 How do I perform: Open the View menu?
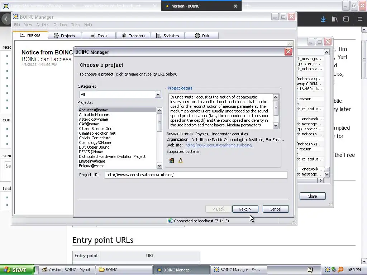pyautogui.click(x=28, y=25)
